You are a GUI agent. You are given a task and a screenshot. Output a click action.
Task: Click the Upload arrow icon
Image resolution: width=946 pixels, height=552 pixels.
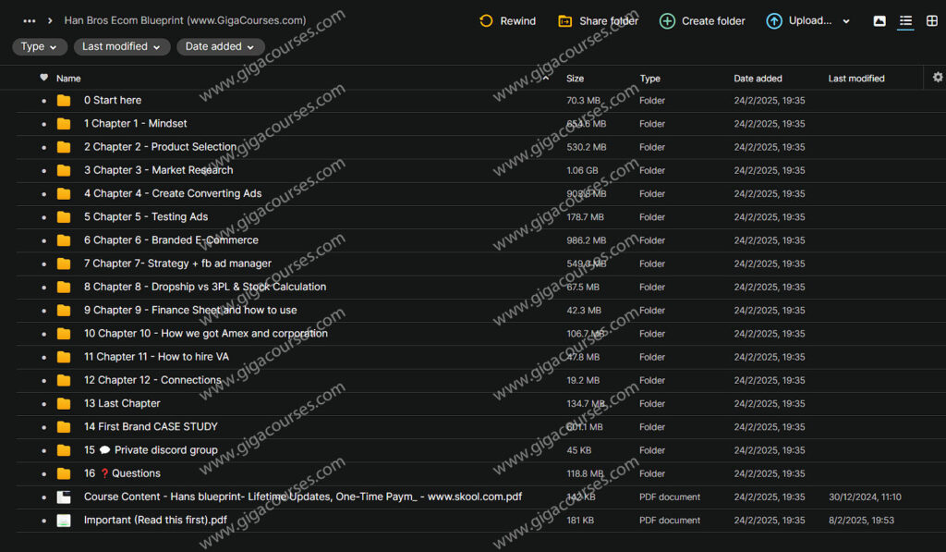(773, 20)
